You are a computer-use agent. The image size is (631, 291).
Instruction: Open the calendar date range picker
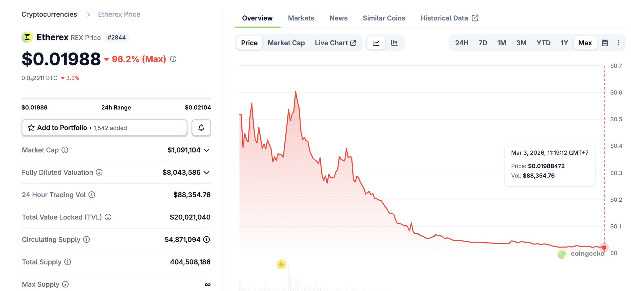point(605,43)
